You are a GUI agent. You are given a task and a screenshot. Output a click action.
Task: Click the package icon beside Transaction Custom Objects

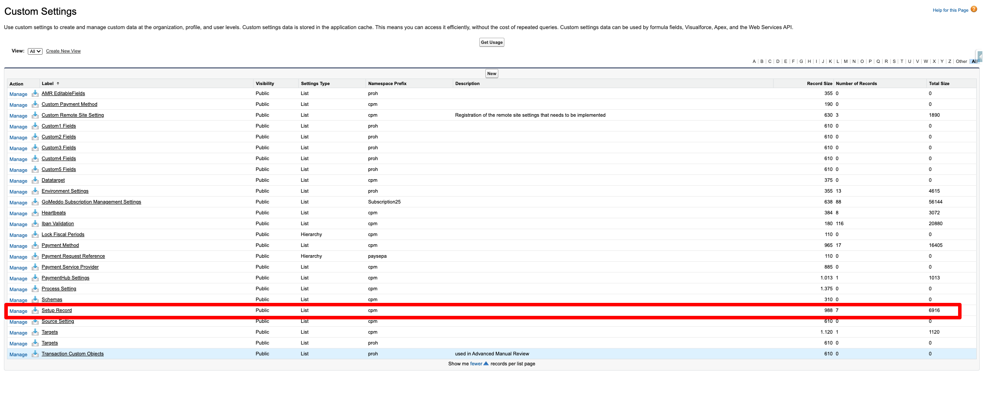(x=35, y=354)
